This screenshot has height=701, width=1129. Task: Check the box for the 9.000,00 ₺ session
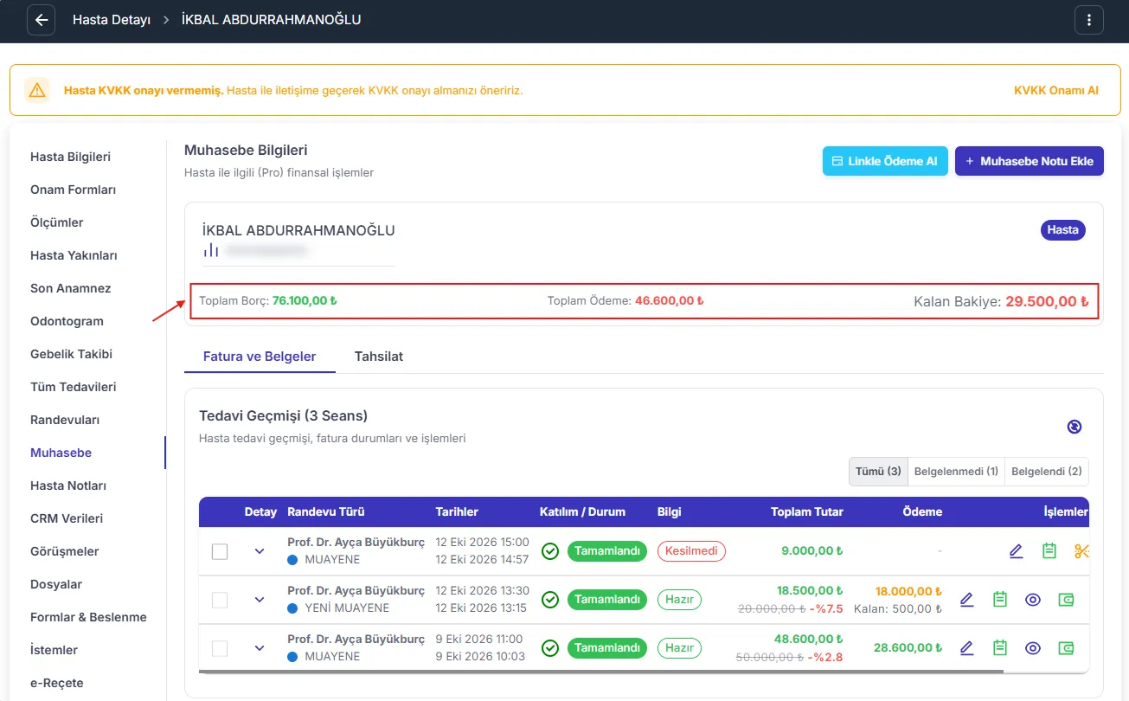(220, 551)
